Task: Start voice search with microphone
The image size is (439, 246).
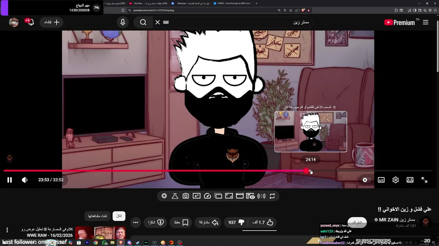Action: 123,22
